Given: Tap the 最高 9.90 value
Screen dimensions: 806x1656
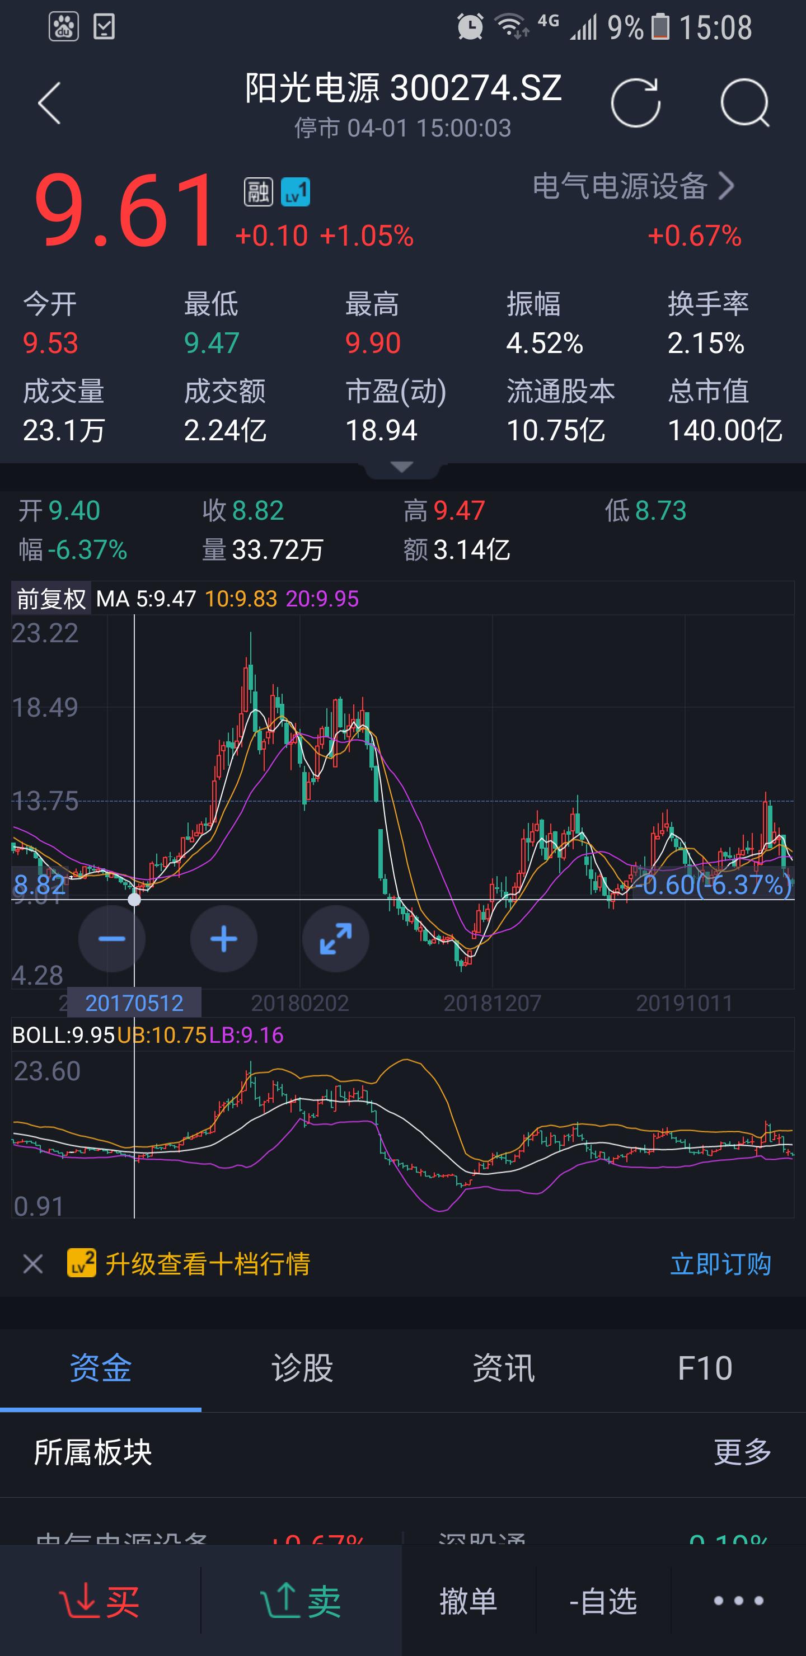Looking at the screenshot, I should [x=373, y=344].
